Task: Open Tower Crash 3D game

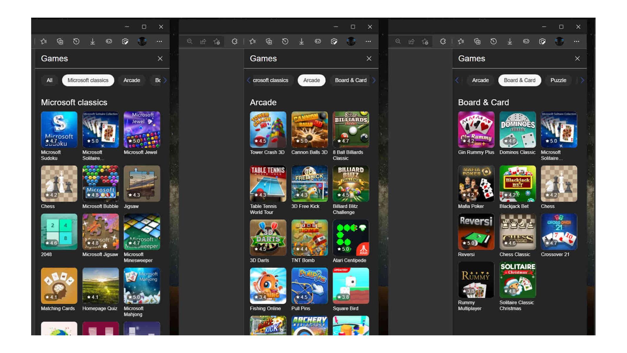Action: 267,129
